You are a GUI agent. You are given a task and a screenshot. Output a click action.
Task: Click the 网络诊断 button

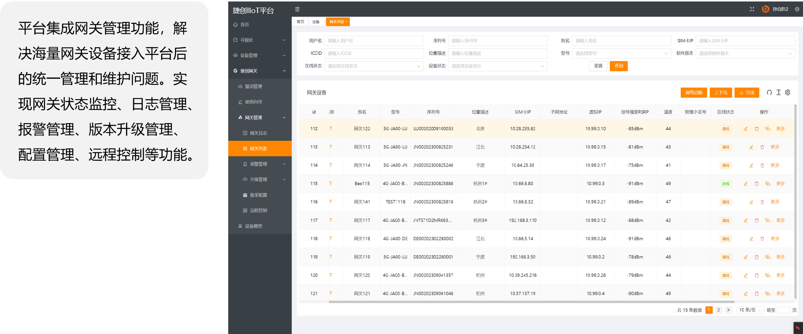[x=694, y=93]
